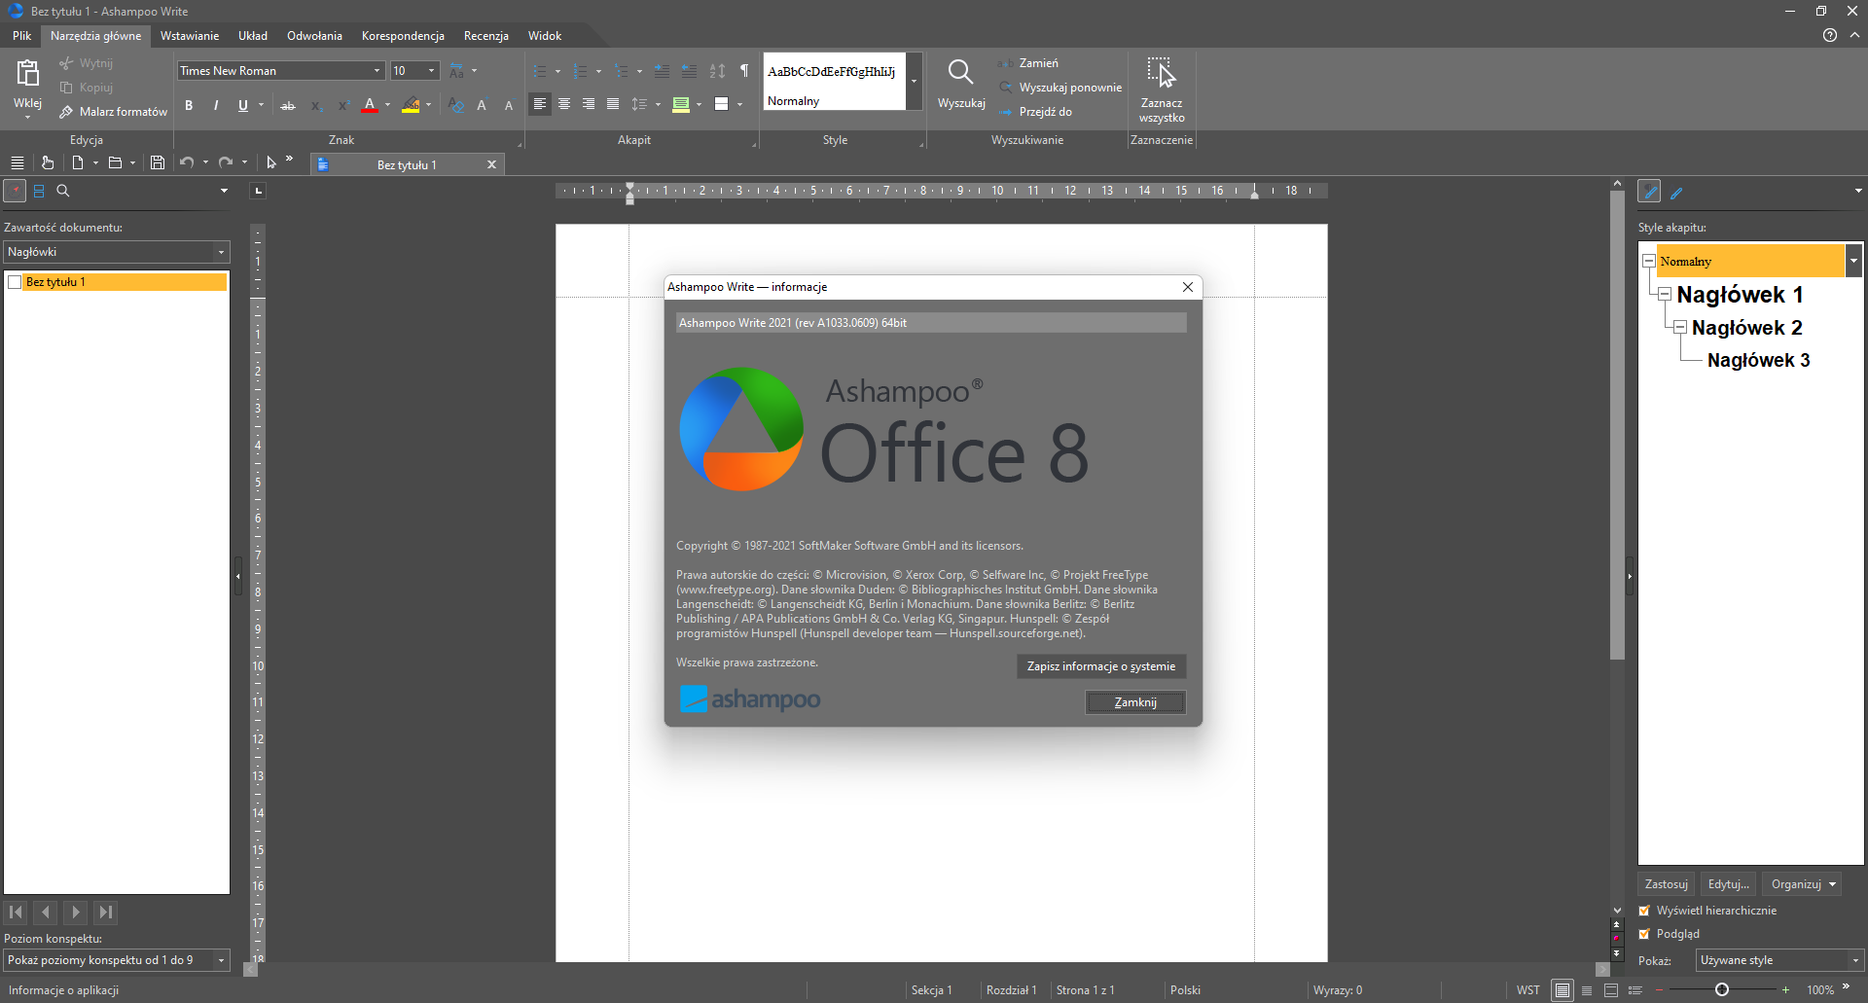Viewport: 1868px width, 1003px height.
Task: Collapse the Nagłówek 2 style tree node
Action: pos(1680,327)
